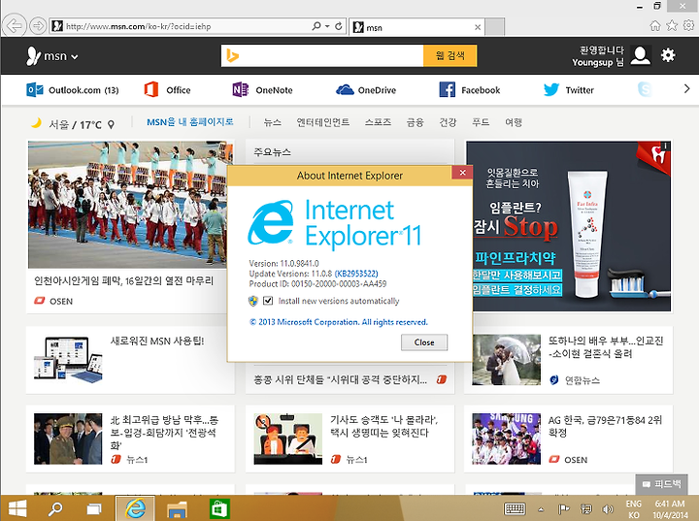
Task: Click the toothpaste advertisement banner
Action: 568,226
